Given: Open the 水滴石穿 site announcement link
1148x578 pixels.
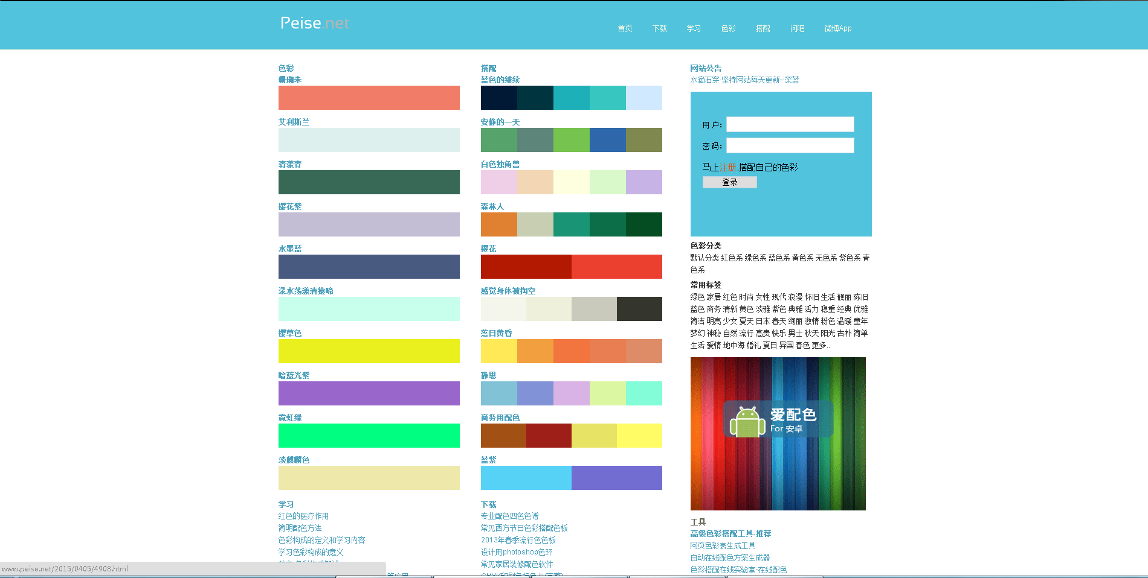Looking at the screenshot, I should point(744,80).
